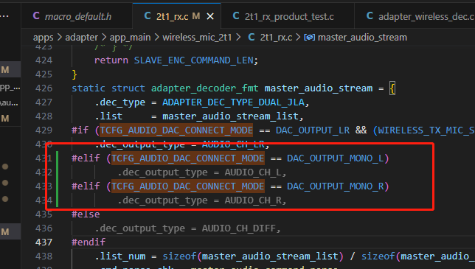Click line number 437 in the gutter
475x269 pixels.
pos(44,242)
